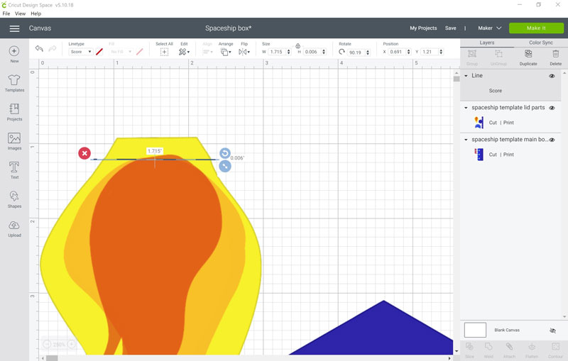Open the Arrange dropdown
The width and height of the screenshot is (568, 361).
(226, 52)
